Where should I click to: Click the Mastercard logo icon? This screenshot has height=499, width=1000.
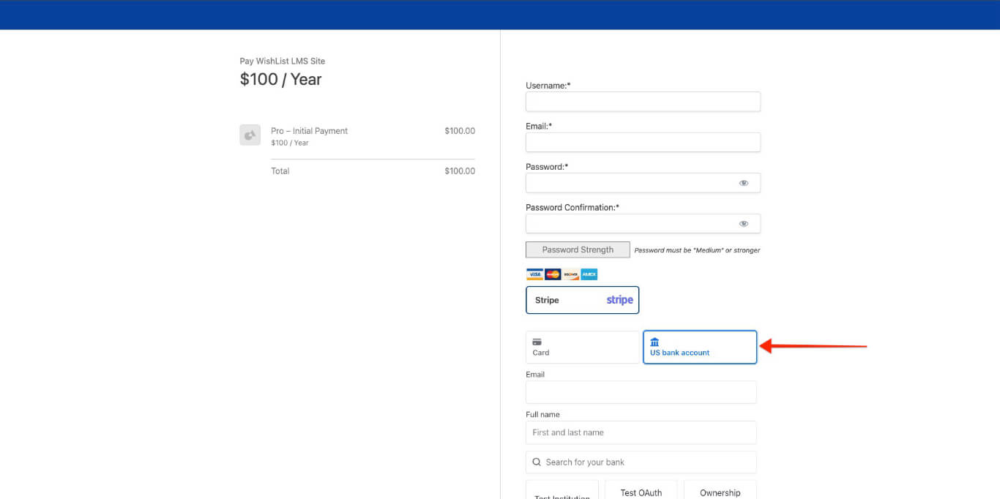pyautogui.click(x=553, y=274)
